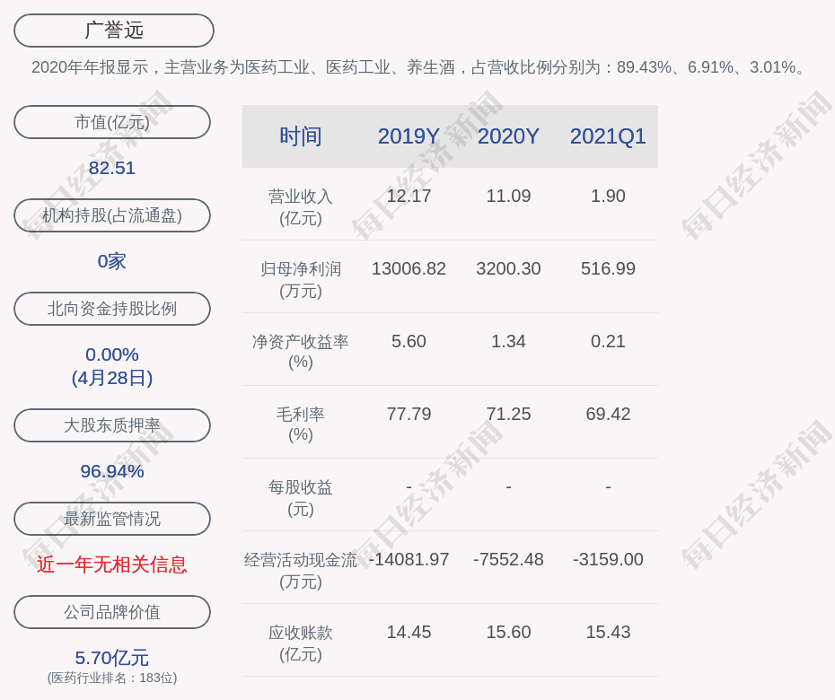Switch to the 2020Y column header
The image size is (835, 700).
(508, 136)
